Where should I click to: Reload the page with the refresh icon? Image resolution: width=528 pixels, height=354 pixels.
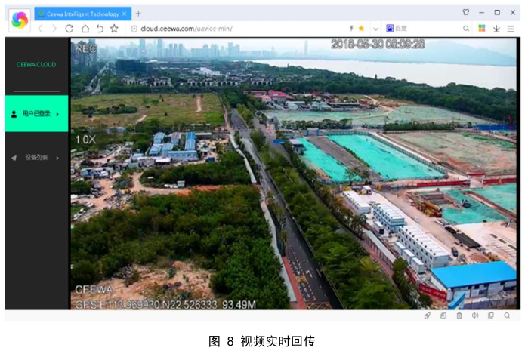[69, 29]
